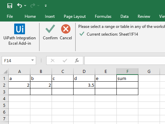Select row 4 header

[4, 98]
